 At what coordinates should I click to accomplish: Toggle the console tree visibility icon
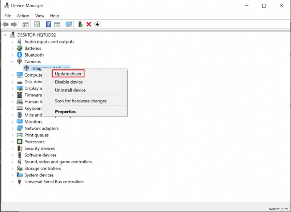(x=25, y=24)
